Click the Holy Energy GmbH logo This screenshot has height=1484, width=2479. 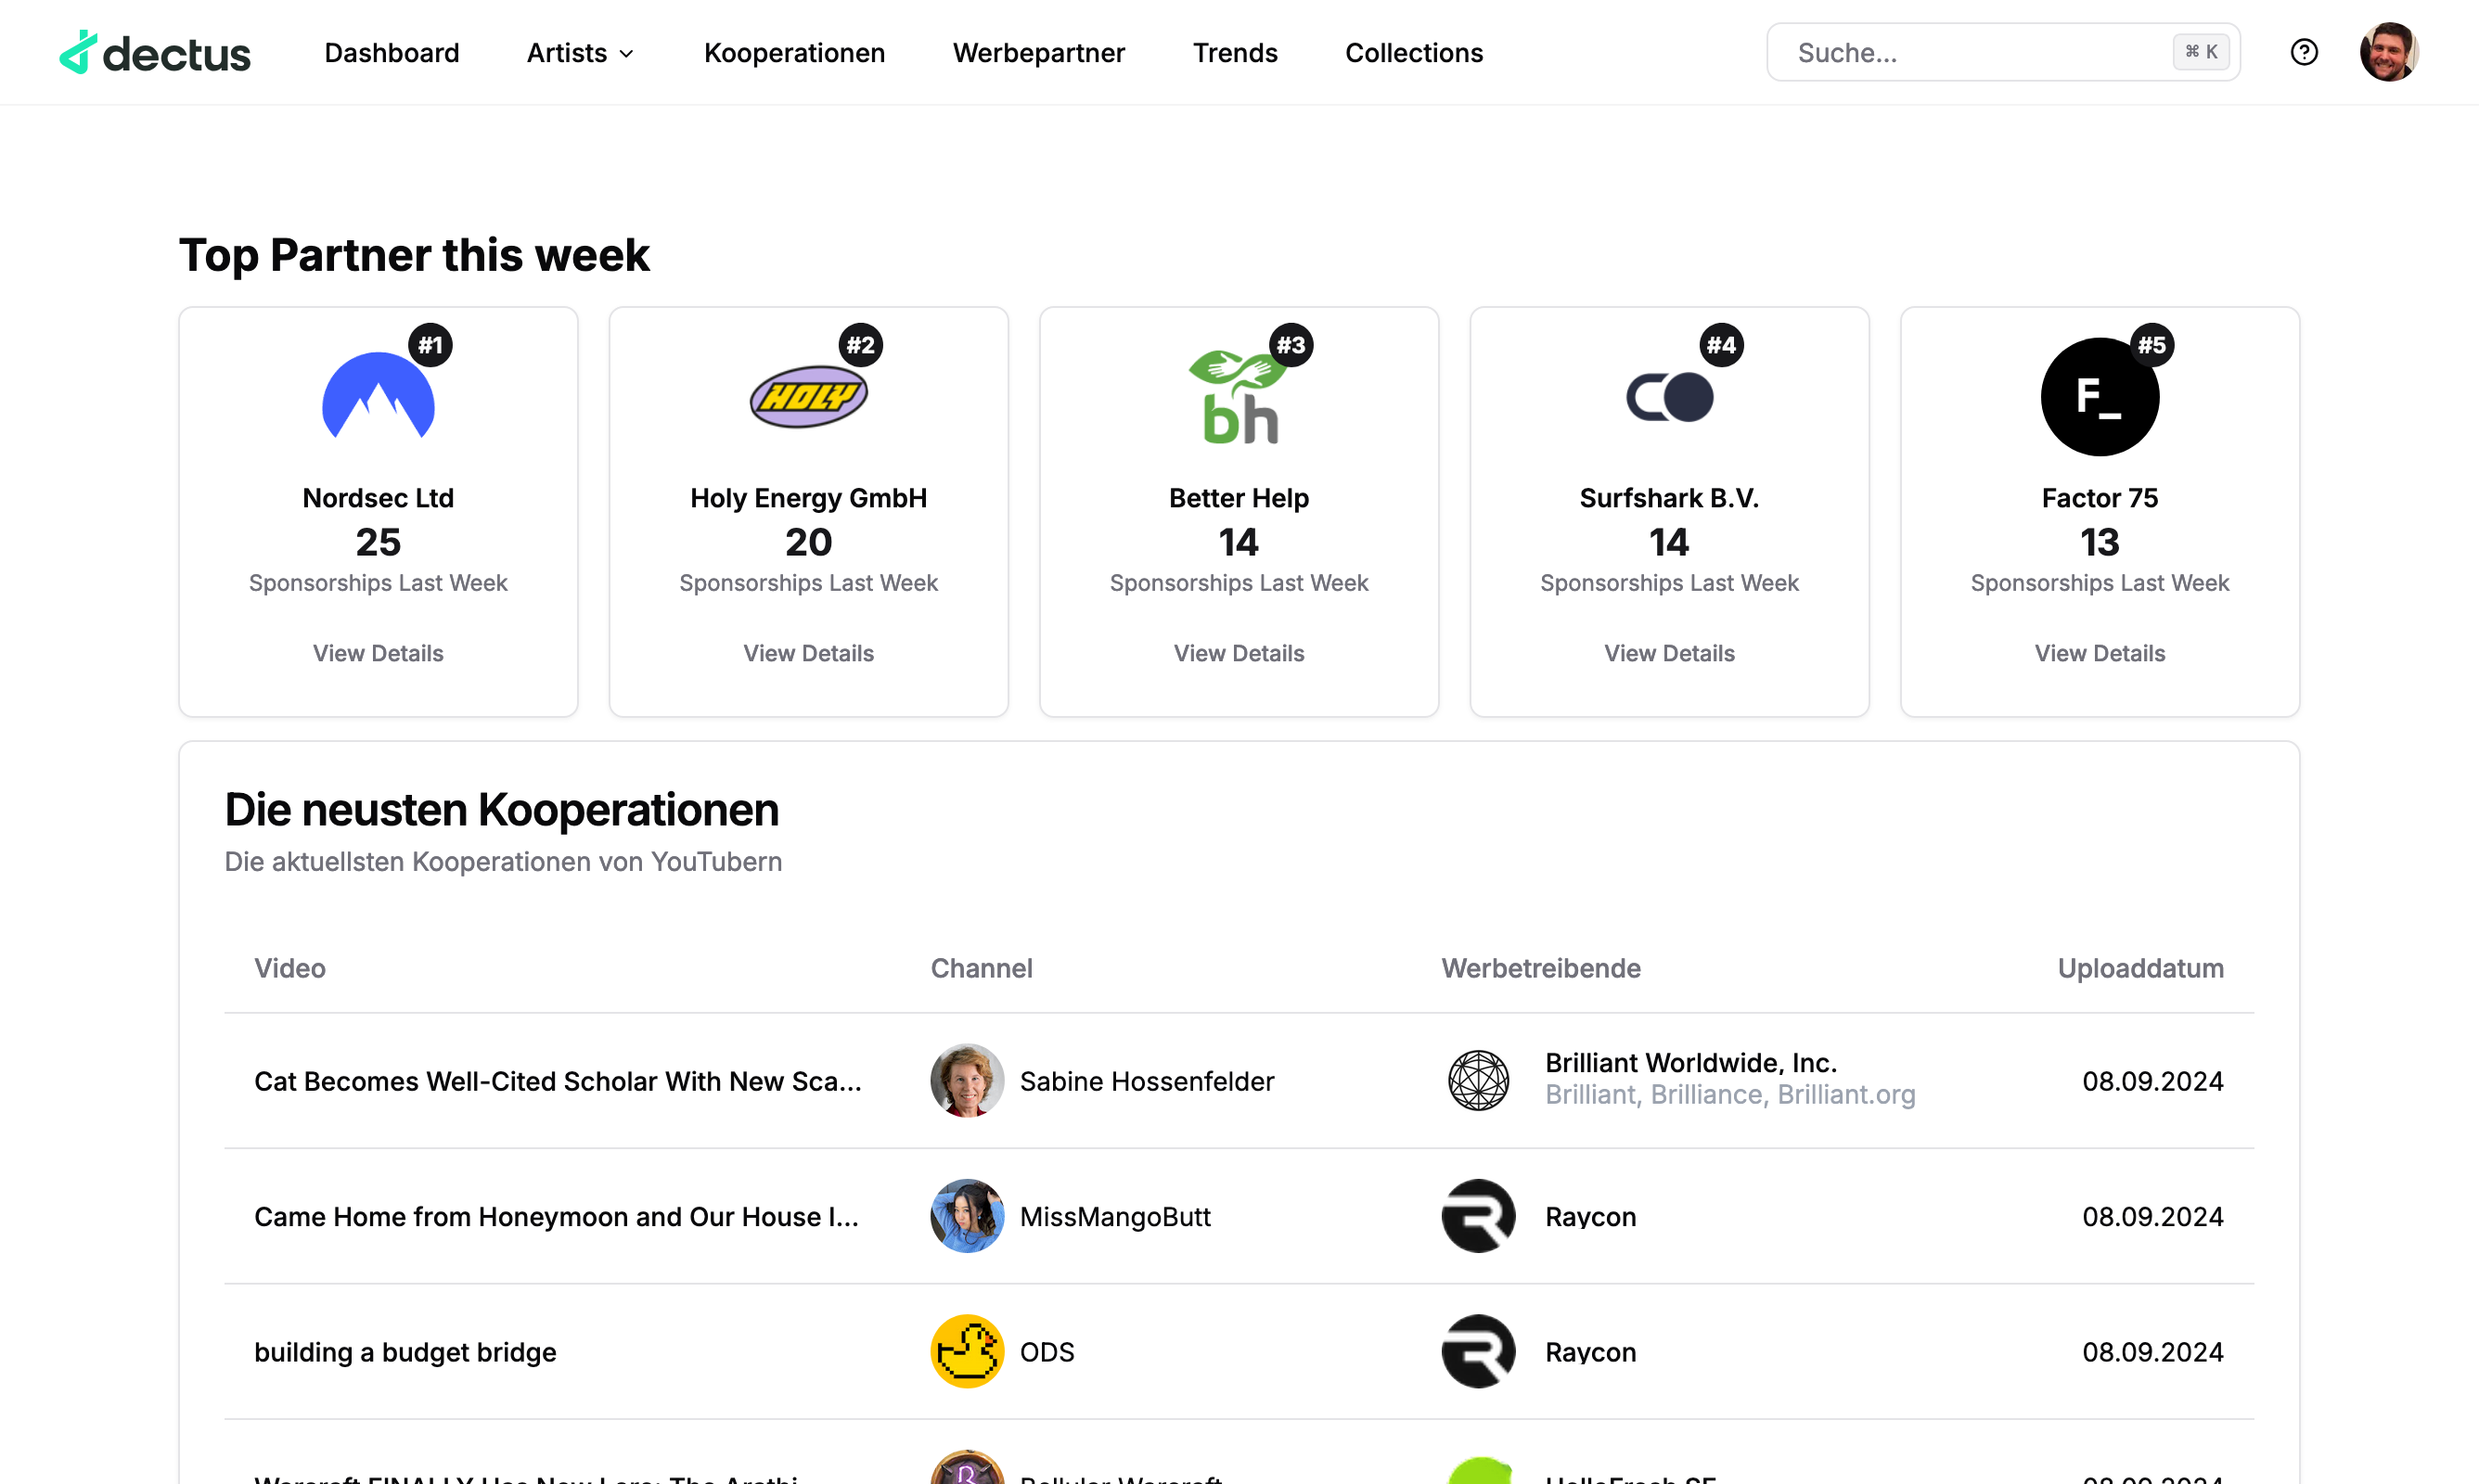click(x=808, y=396)
